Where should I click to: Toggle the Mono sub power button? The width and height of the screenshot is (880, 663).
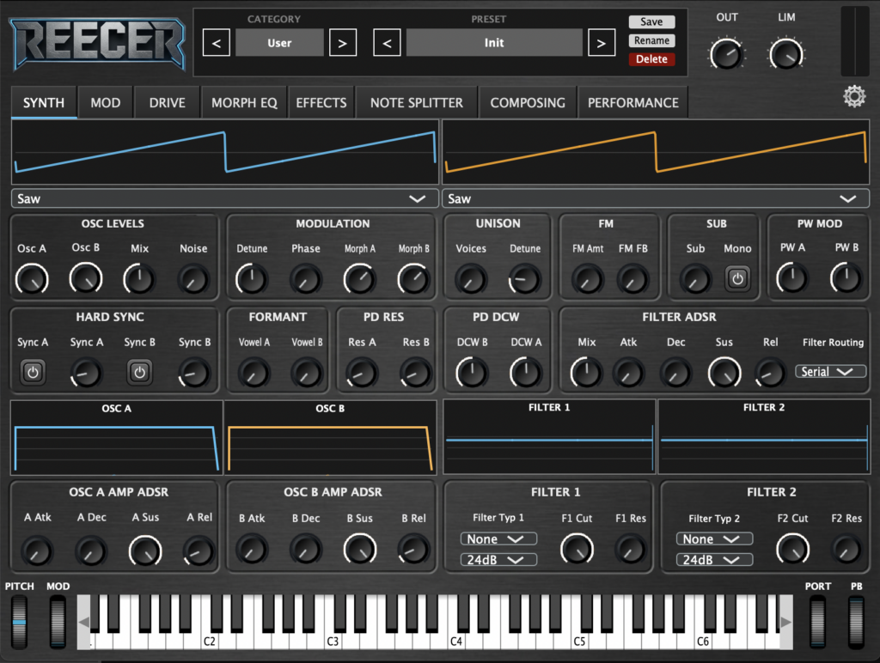tap(737, 278)
